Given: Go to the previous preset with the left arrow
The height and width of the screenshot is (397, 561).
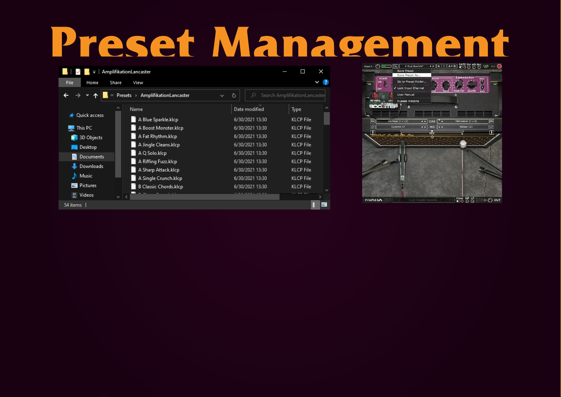Looking at the screenshot, I should coord(430,66).
